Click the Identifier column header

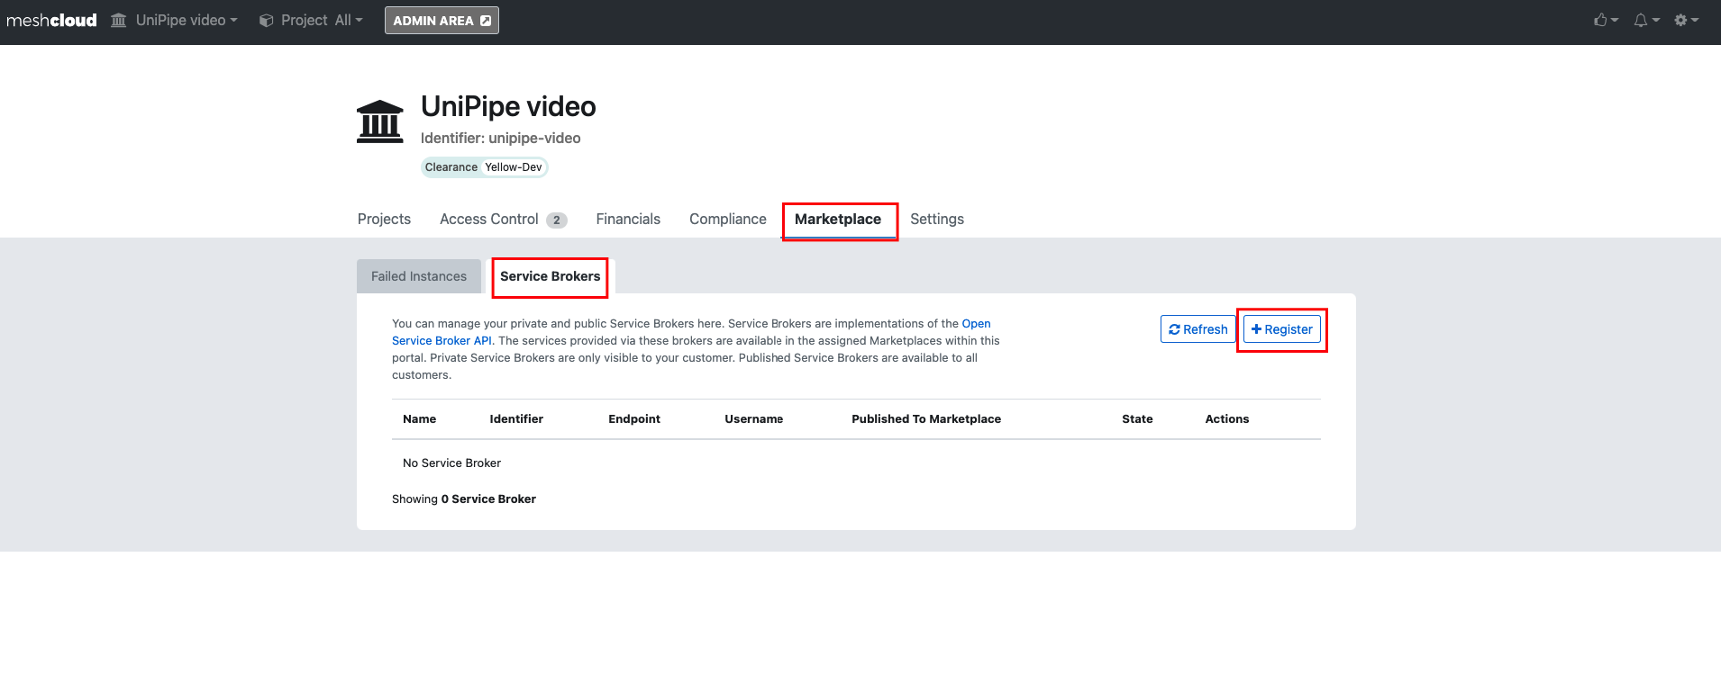516,419
